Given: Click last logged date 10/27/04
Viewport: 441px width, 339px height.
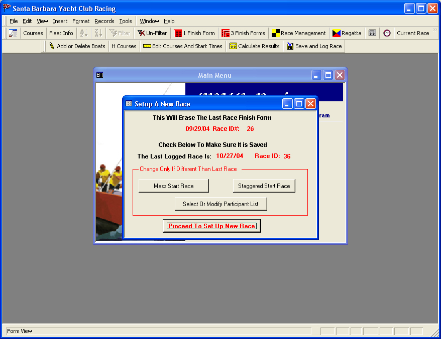Looking at the screenshot, I should (x=230, y=156).
